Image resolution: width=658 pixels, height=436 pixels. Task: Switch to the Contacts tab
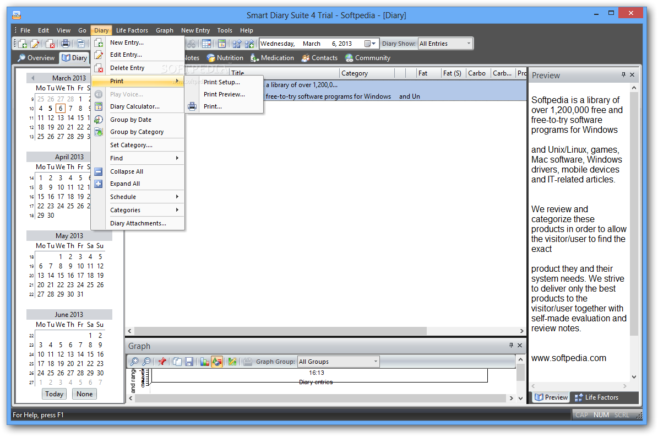[x=320, y=58]
